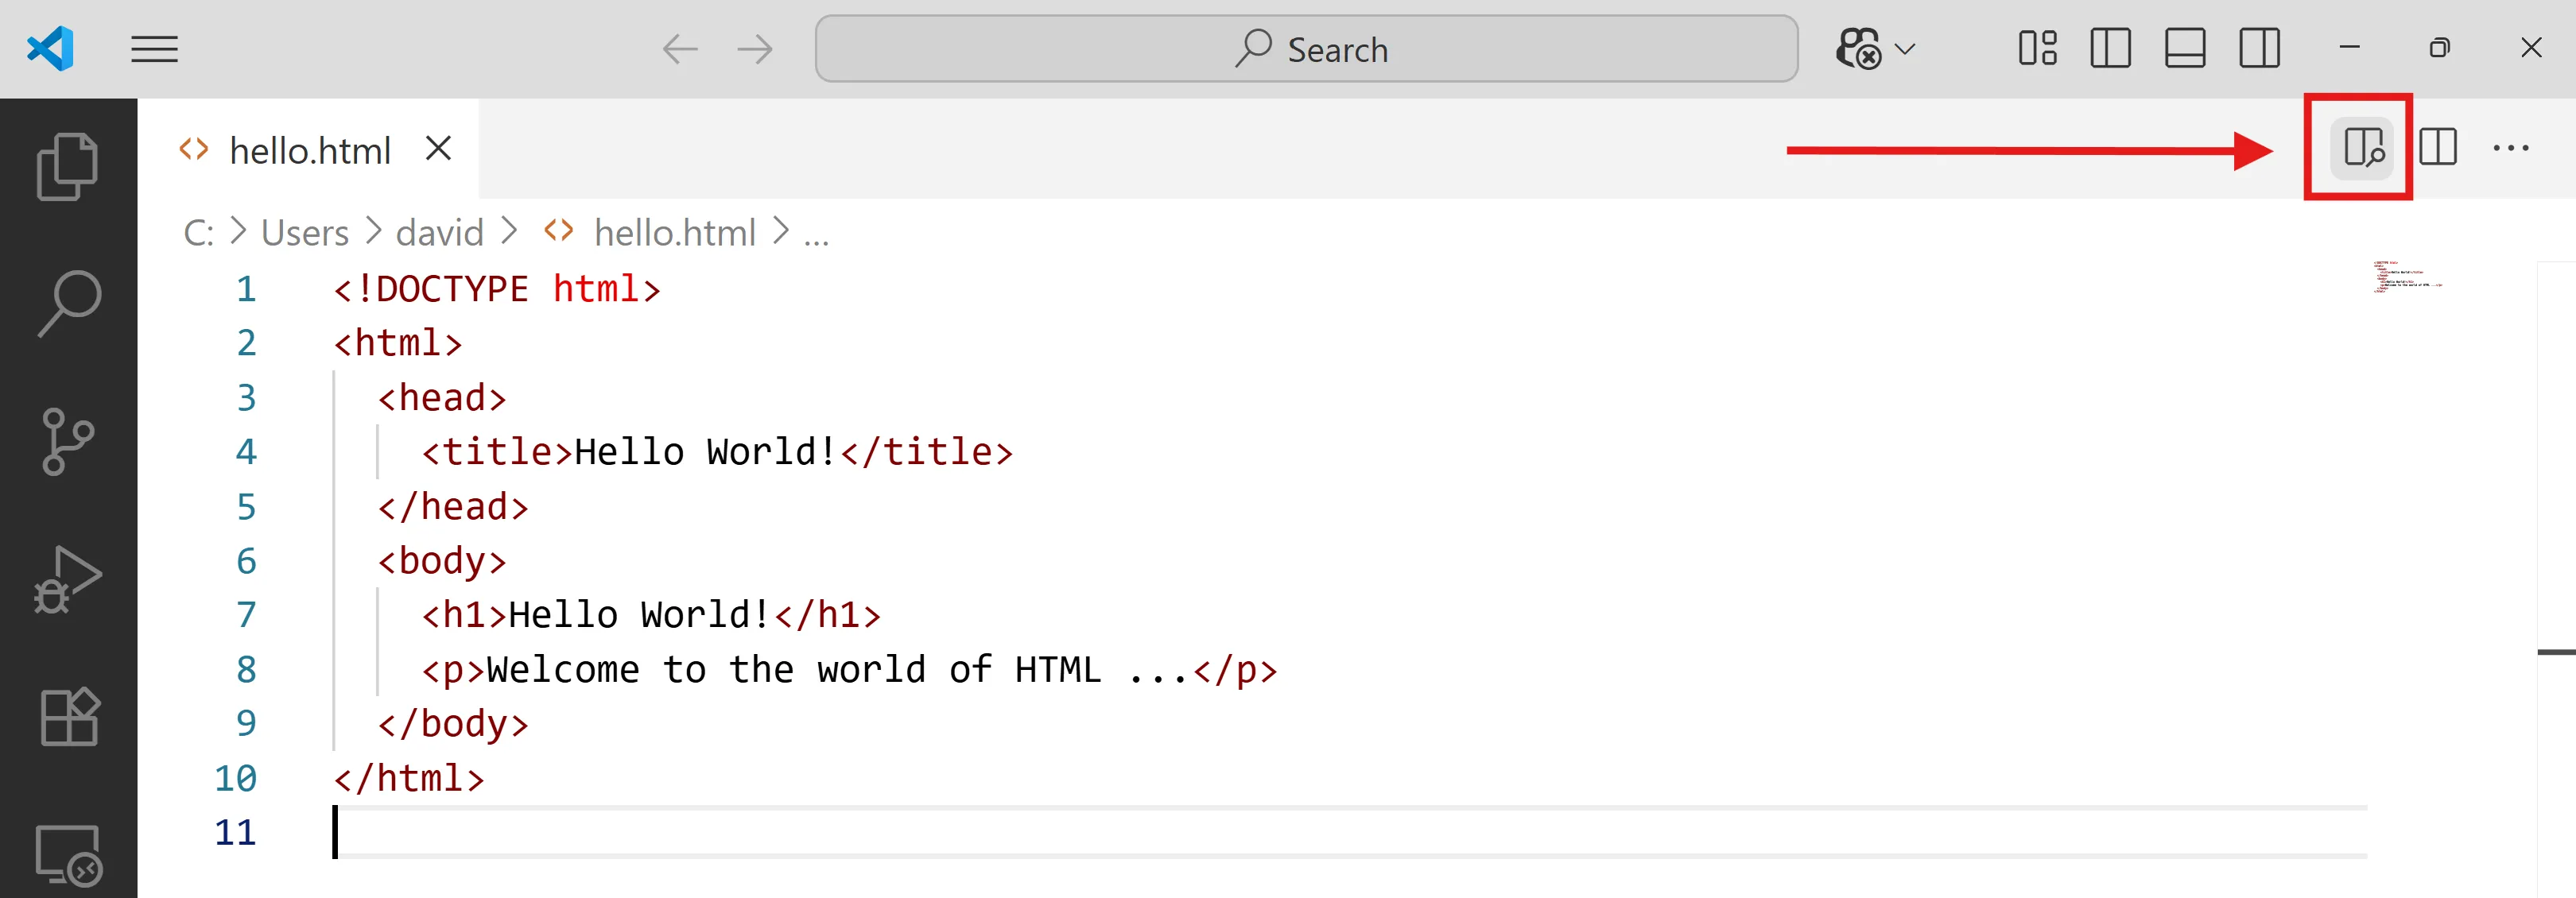2576x898 pixels.
Task: Click the minimap code overview
Action: [x=2407, y=276]
